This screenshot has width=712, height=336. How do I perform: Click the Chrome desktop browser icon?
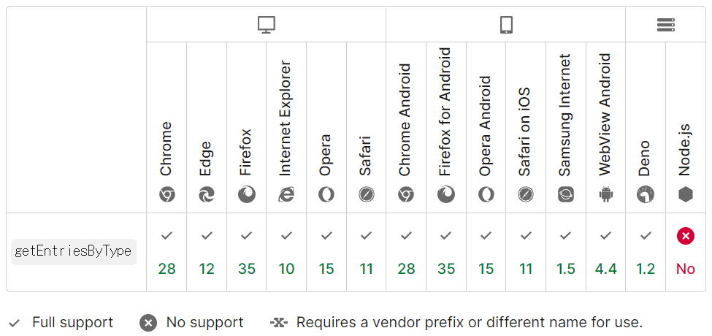pyautogui.click(x=166, y=194)
